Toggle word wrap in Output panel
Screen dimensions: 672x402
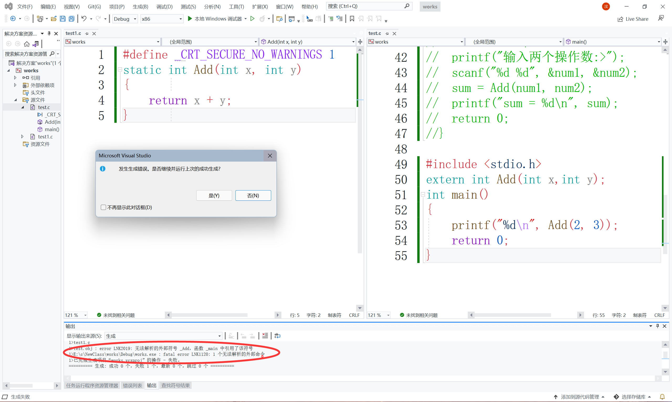(277, 336)
